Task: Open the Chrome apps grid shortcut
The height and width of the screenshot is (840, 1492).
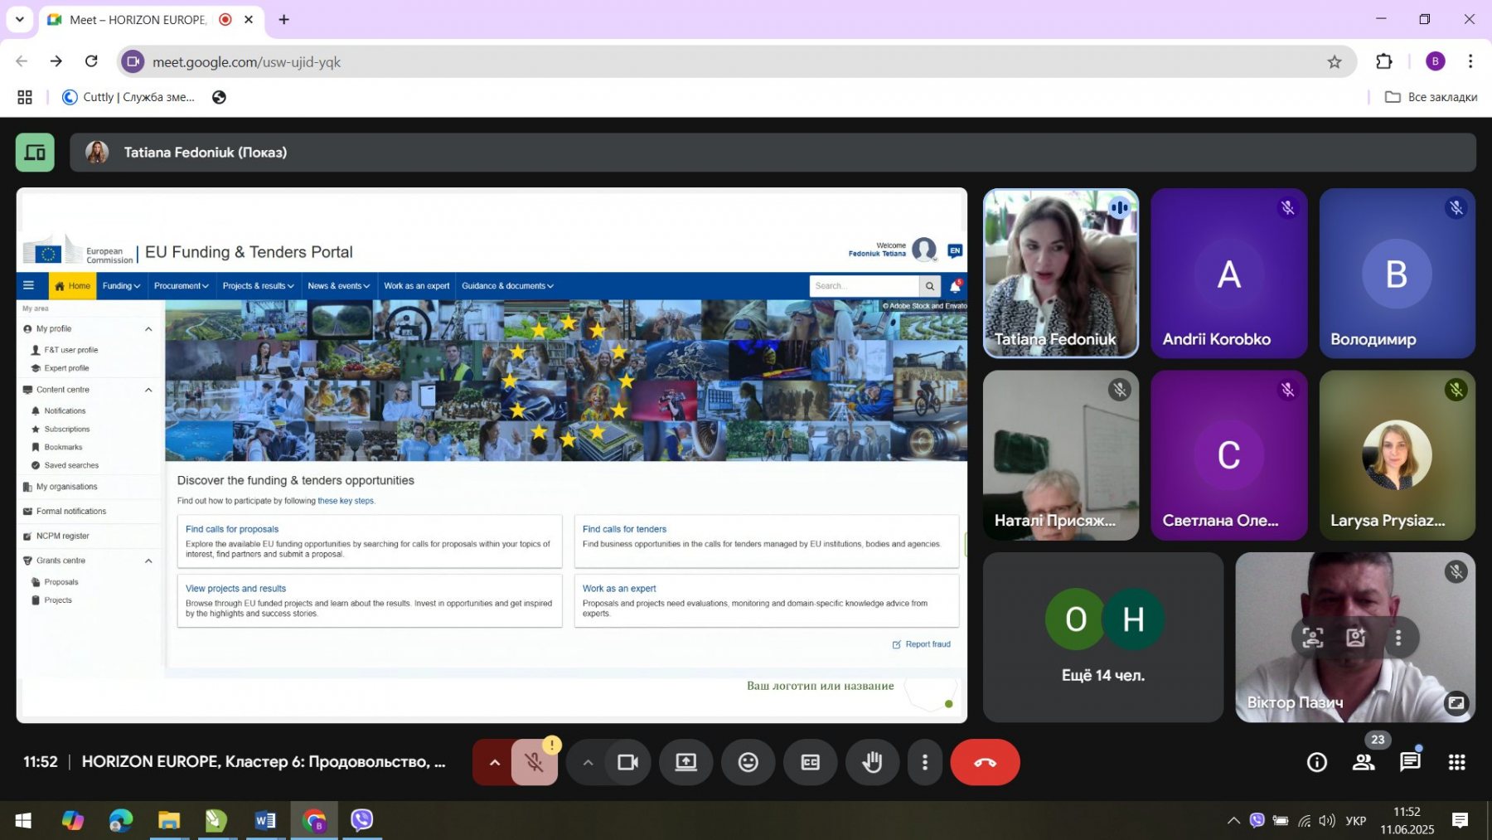Action: tap(25, 97)
